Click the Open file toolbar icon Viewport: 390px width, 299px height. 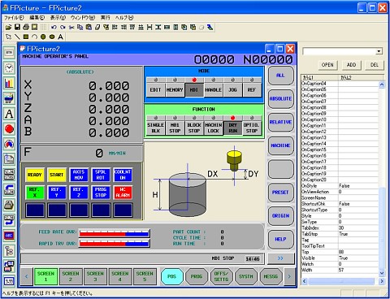point(8,27)
